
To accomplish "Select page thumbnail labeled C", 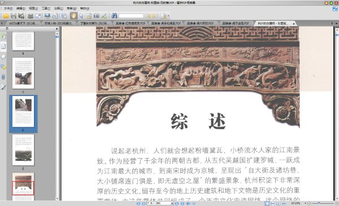I will point(23,73).
